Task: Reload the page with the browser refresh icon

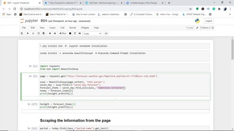Action: tap(15, 9)
